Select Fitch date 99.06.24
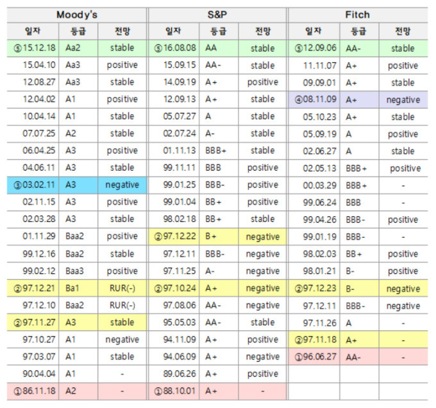Screen dimensions: 436x408 tap(320, 203)
